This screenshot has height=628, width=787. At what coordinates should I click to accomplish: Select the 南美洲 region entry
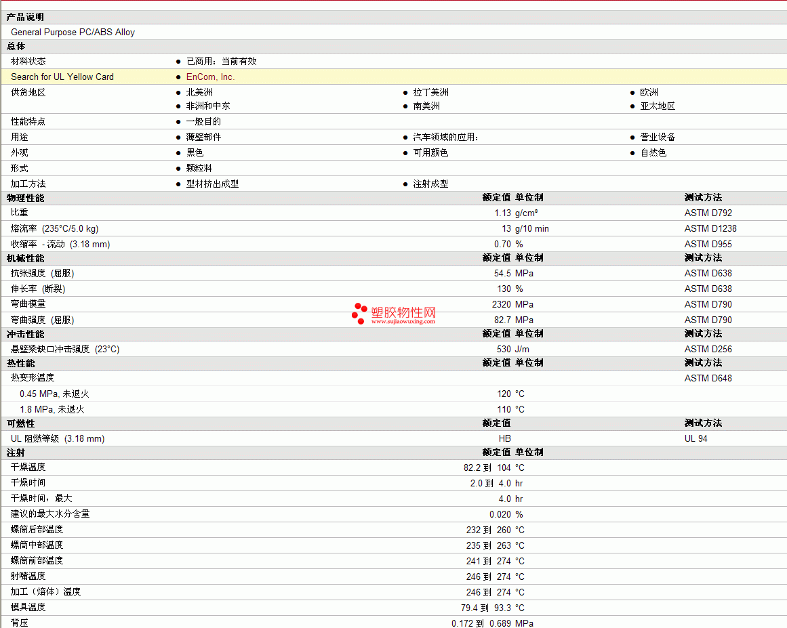coord(426,106)
